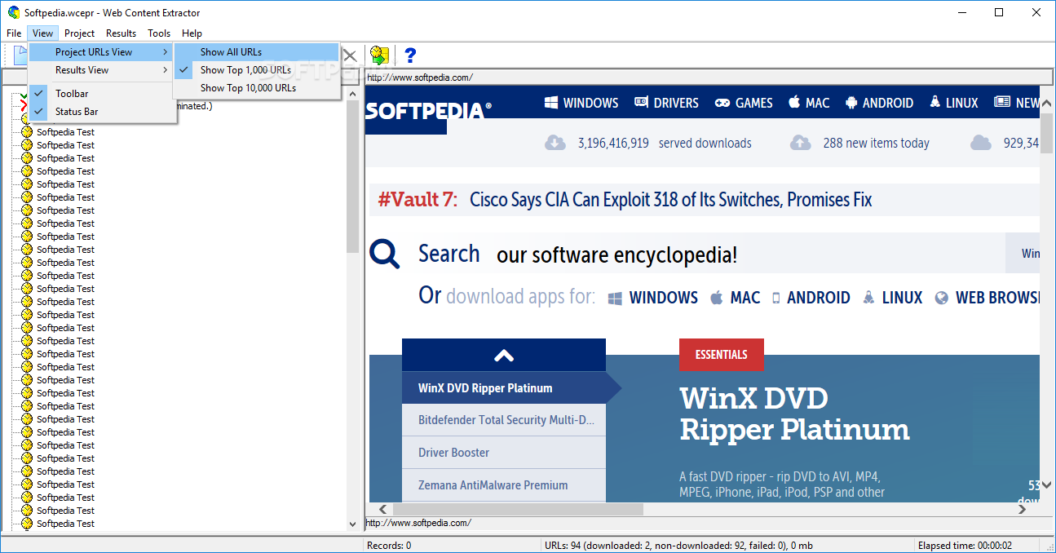Select the Zemana AntiMalware Premium entry
This screenshot has height=553, width=1056.
click(504, 485)
